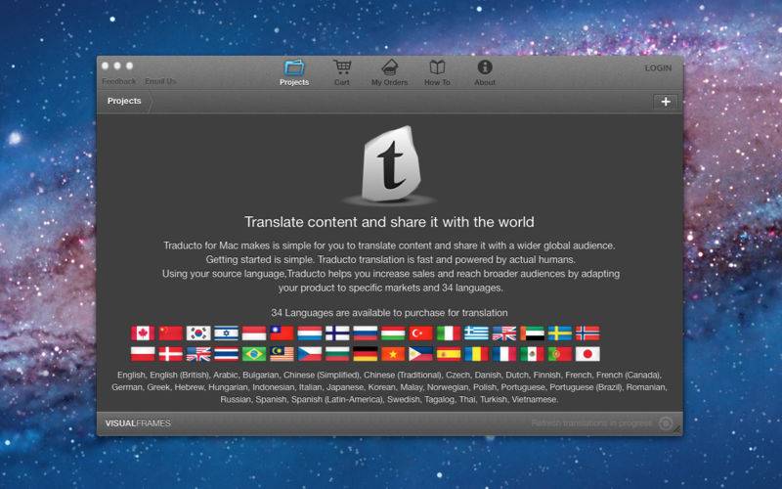The image size is (782, 489).
Task: Click the South Korea flag
Action: point(198,333)
